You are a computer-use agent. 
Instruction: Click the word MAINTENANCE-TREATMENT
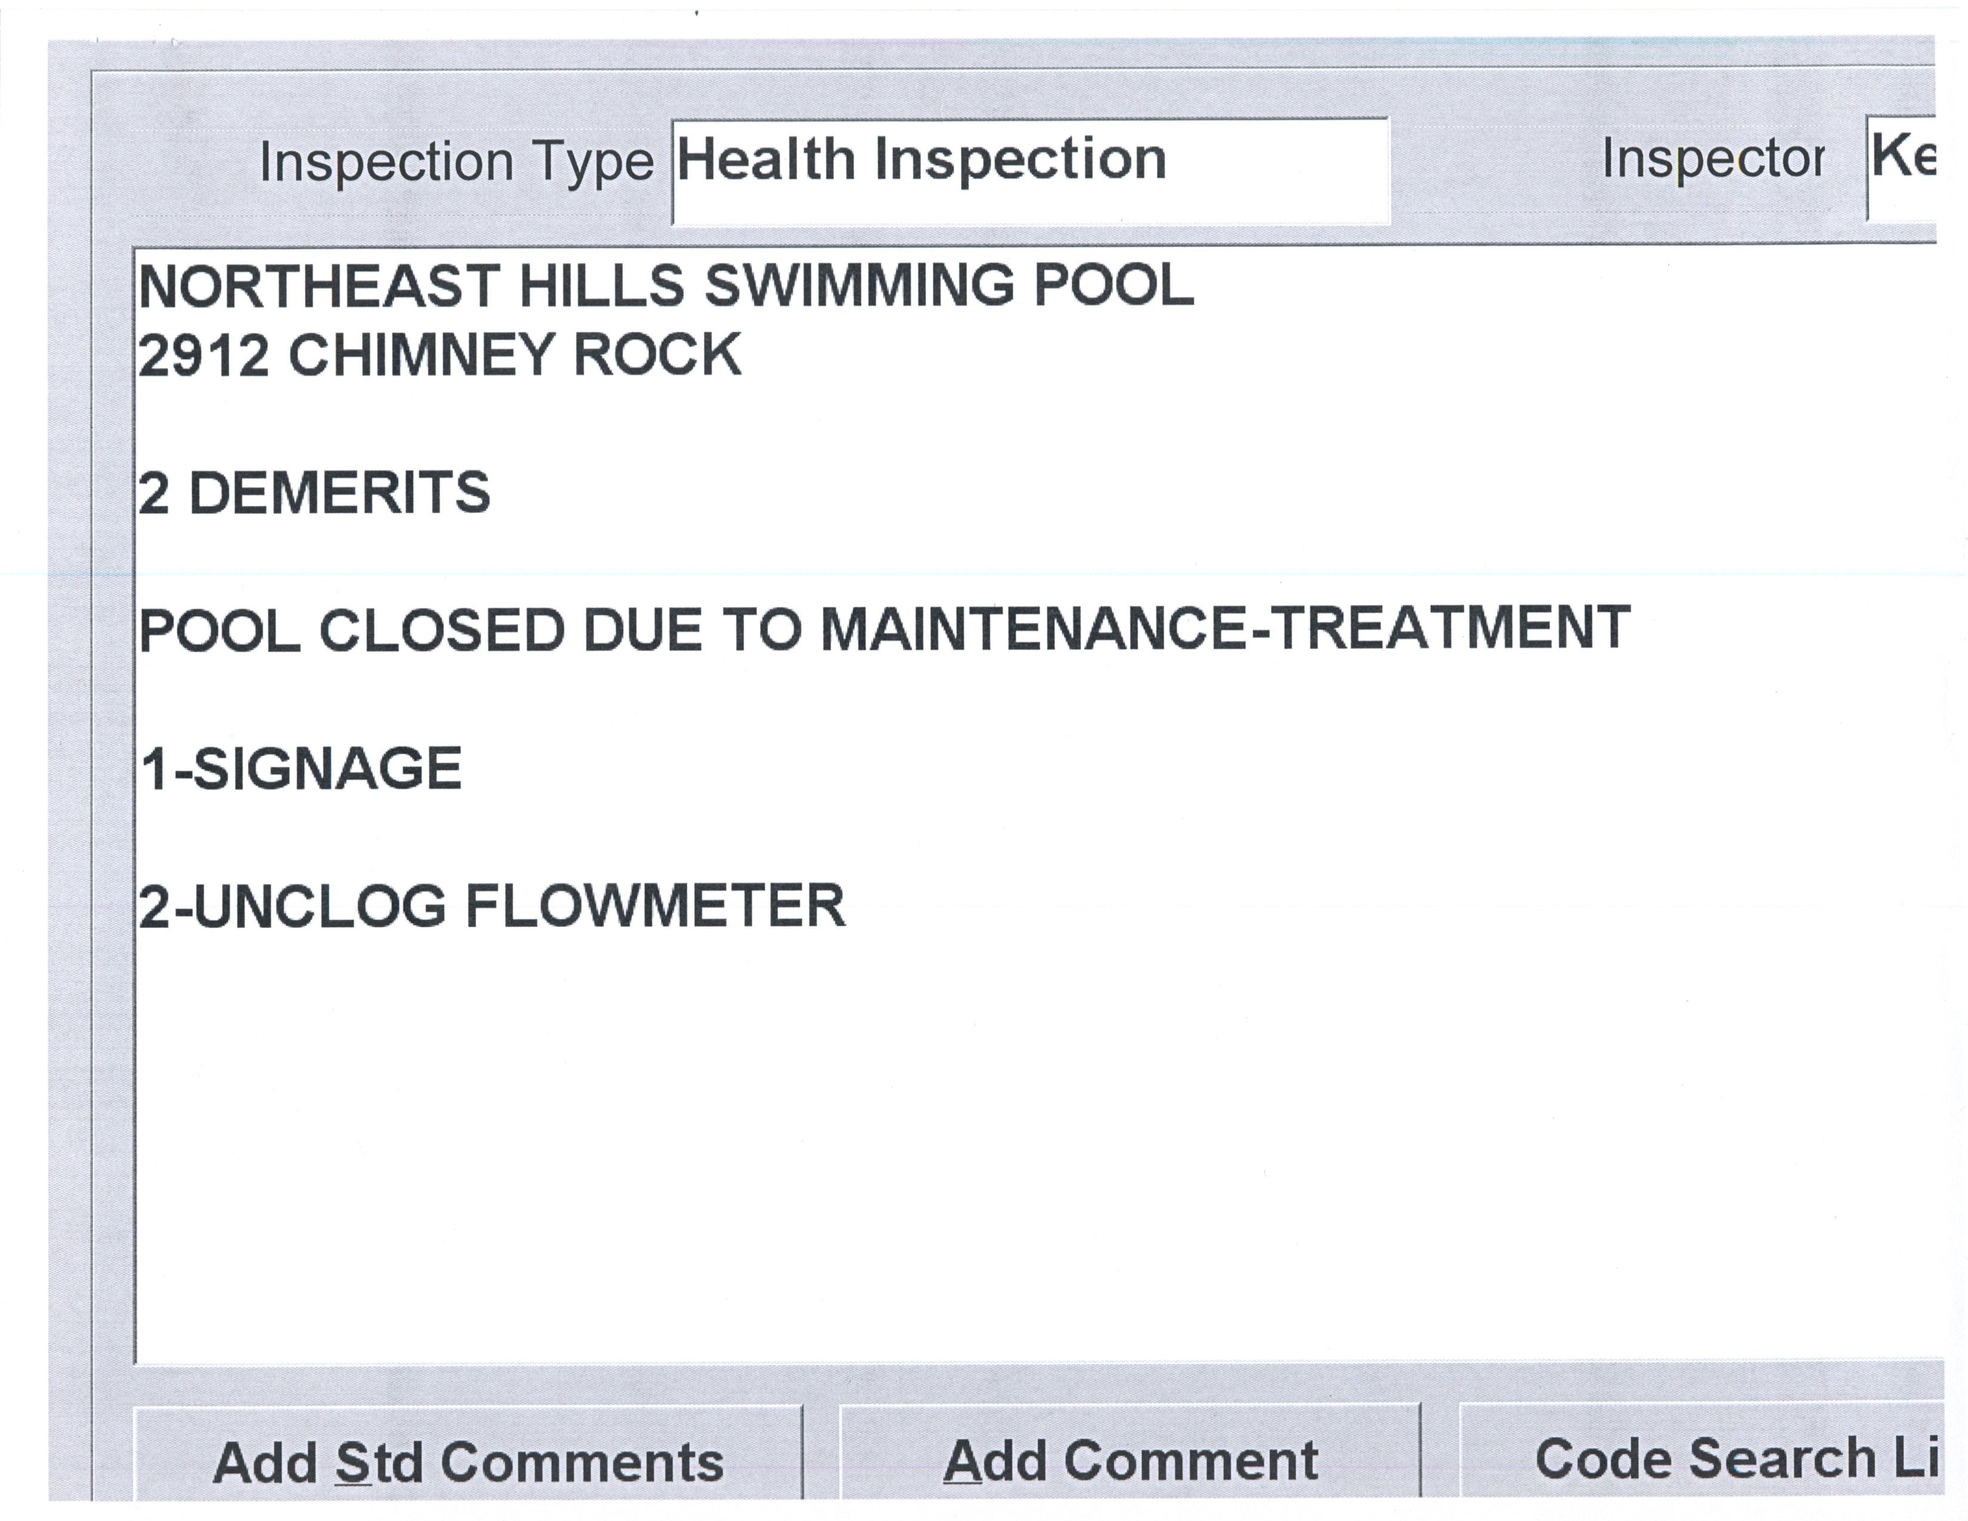(1224, 629)
